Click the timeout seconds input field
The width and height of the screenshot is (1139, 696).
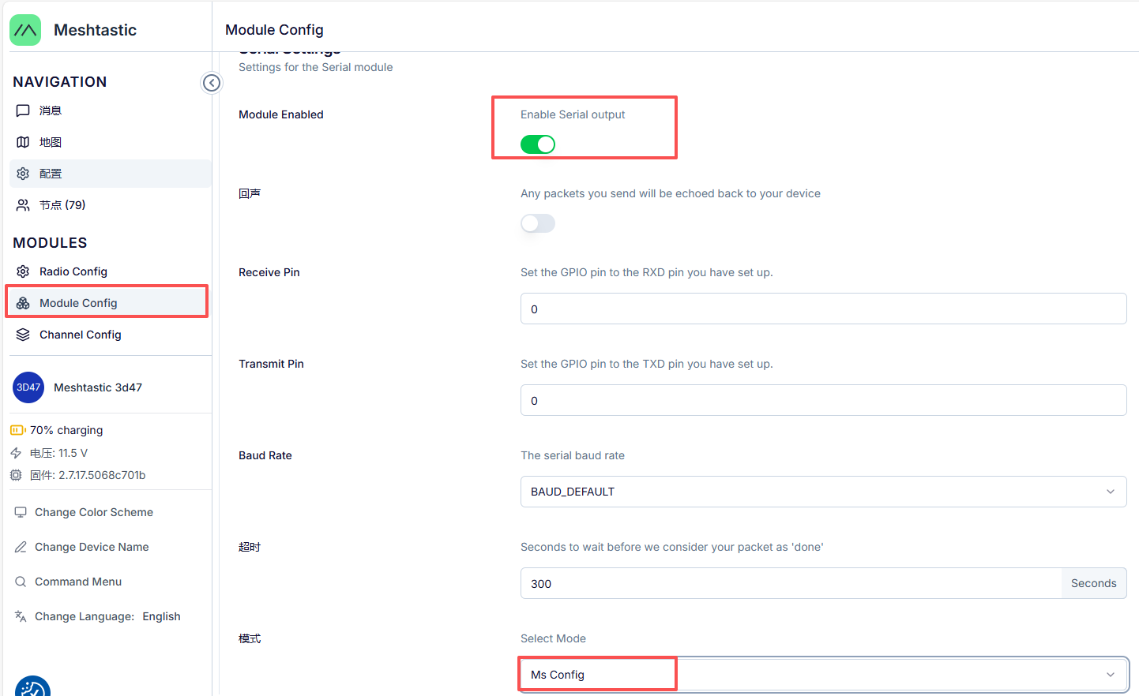790,583
